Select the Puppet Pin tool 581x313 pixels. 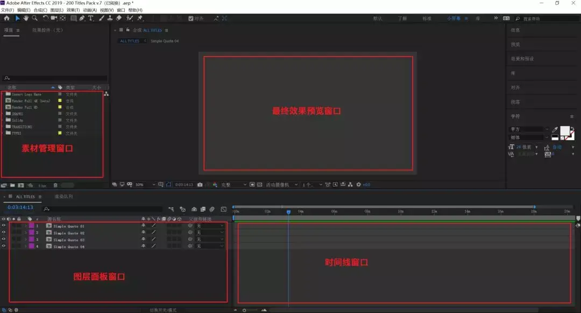(140, 18)
